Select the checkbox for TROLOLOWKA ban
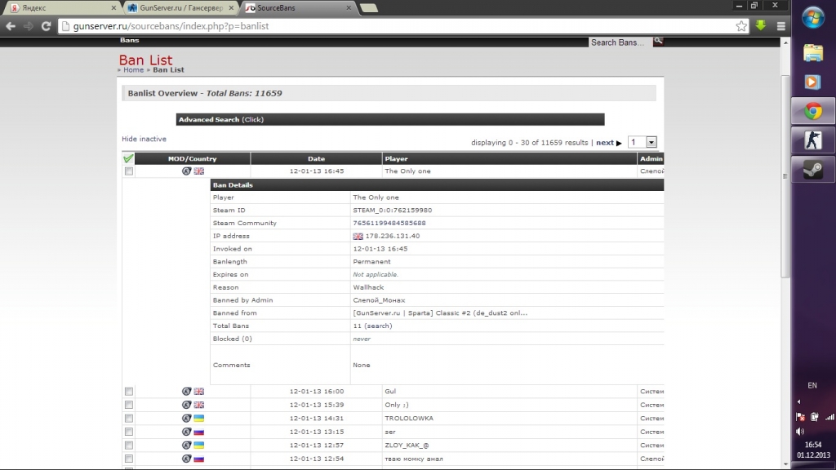This screenshot has height=470, width=836. click(x=129, y=419)
